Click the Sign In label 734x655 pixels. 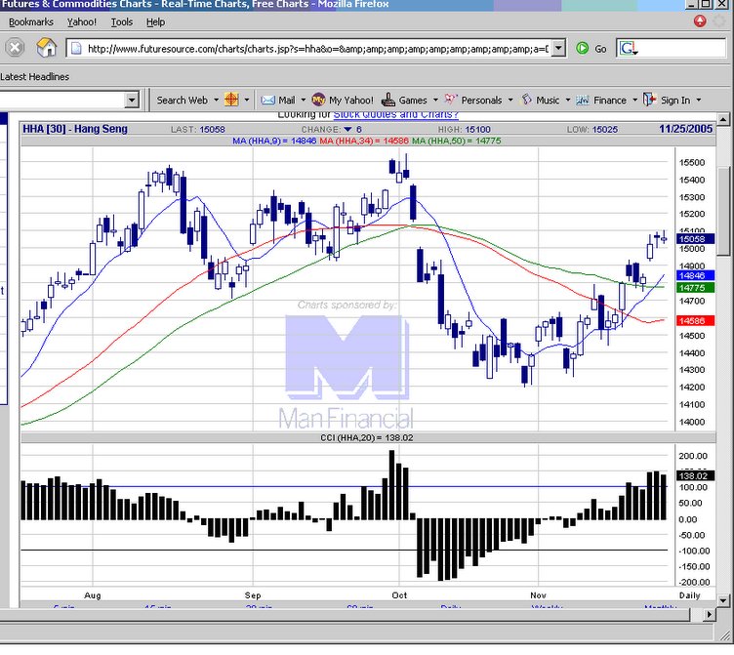coord(675,101)
